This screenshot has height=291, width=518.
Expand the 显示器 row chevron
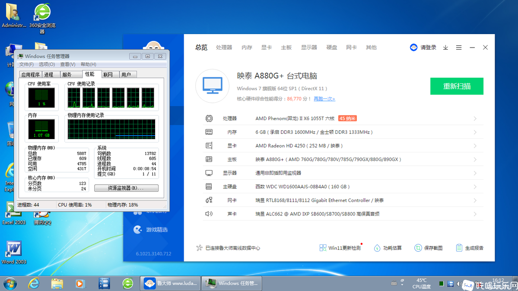[x=475, y=173]
